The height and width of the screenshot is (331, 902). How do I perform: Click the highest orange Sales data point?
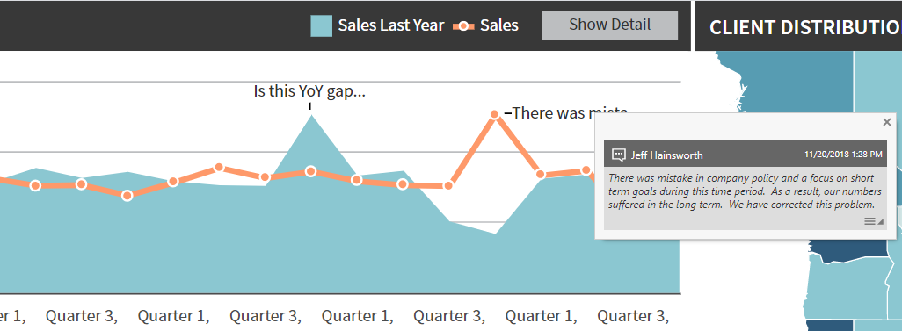click(x=494, y=115)
